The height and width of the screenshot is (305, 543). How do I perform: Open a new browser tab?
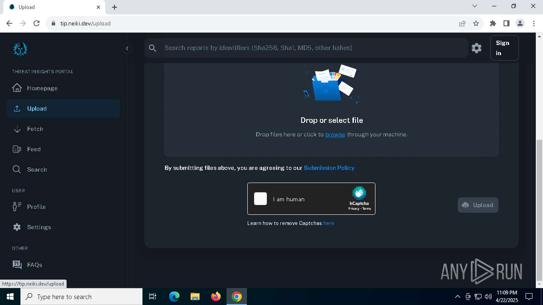115,7
